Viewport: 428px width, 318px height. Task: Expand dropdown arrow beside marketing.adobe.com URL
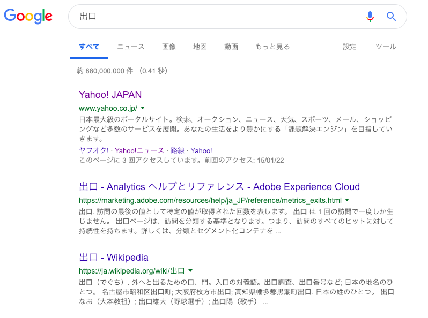347,200
